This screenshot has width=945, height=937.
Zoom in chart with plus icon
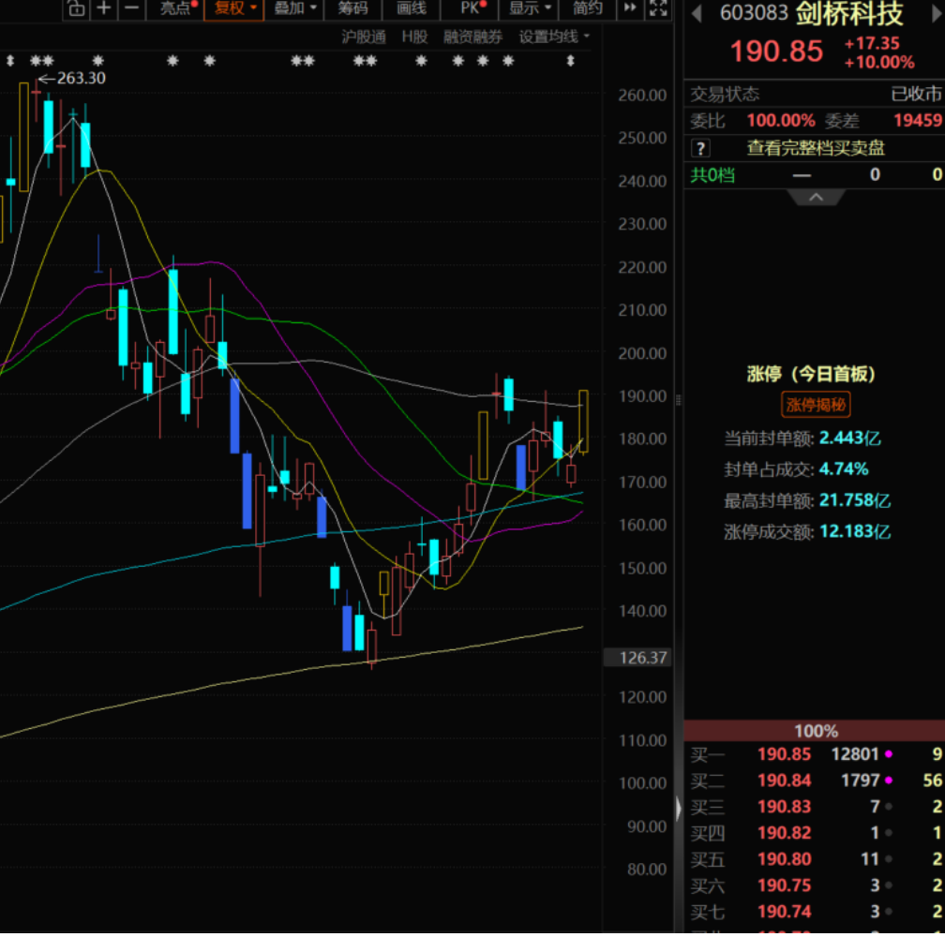pos(104,8)
